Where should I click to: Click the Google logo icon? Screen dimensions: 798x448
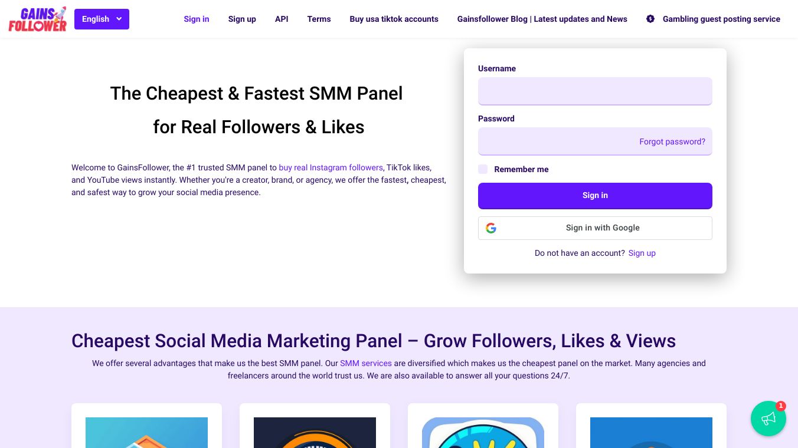coord(491,228)
